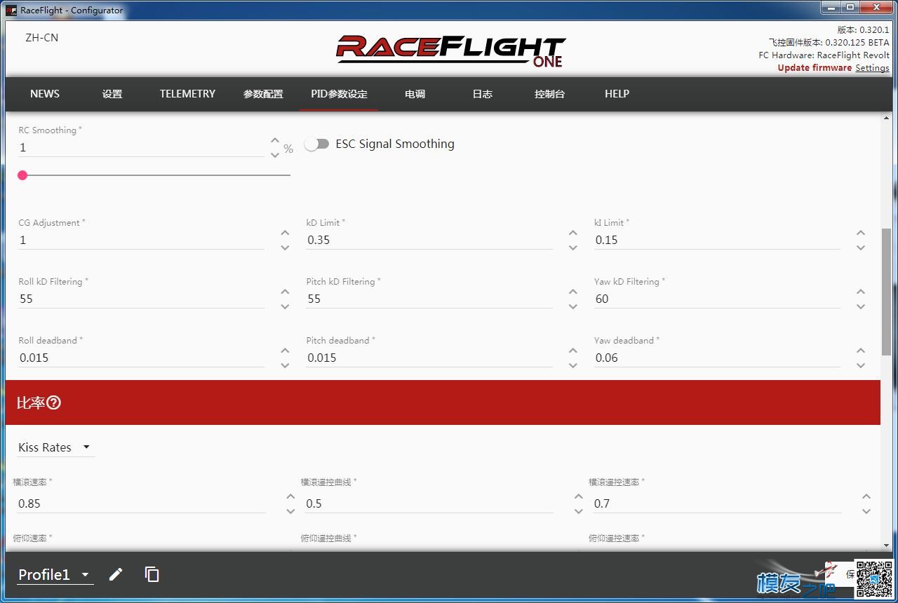The image size is (898, 603).
Task: Decrease Yaw kD Filtering value
Action: [861, 306]
